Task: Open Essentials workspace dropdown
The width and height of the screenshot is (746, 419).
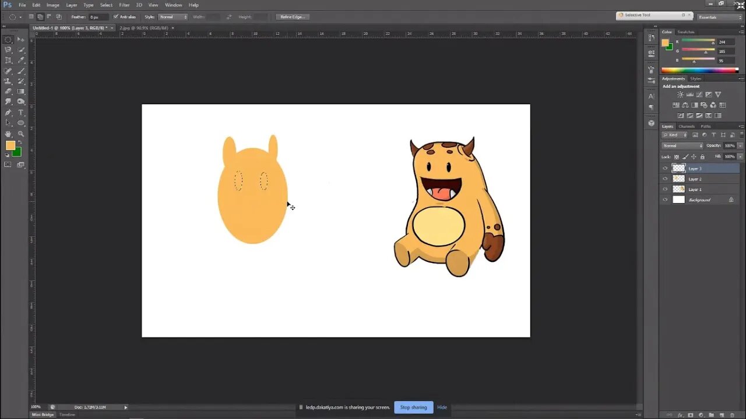Action: tap(720, 17)
